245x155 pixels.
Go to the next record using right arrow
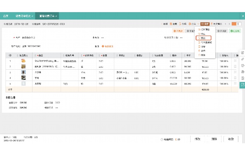[x=229, y=24]
